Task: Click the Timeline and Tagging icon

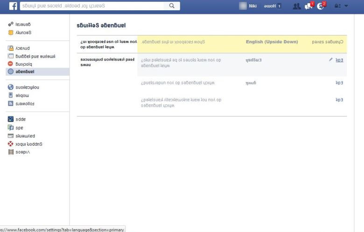Action: tap(11, 56)
